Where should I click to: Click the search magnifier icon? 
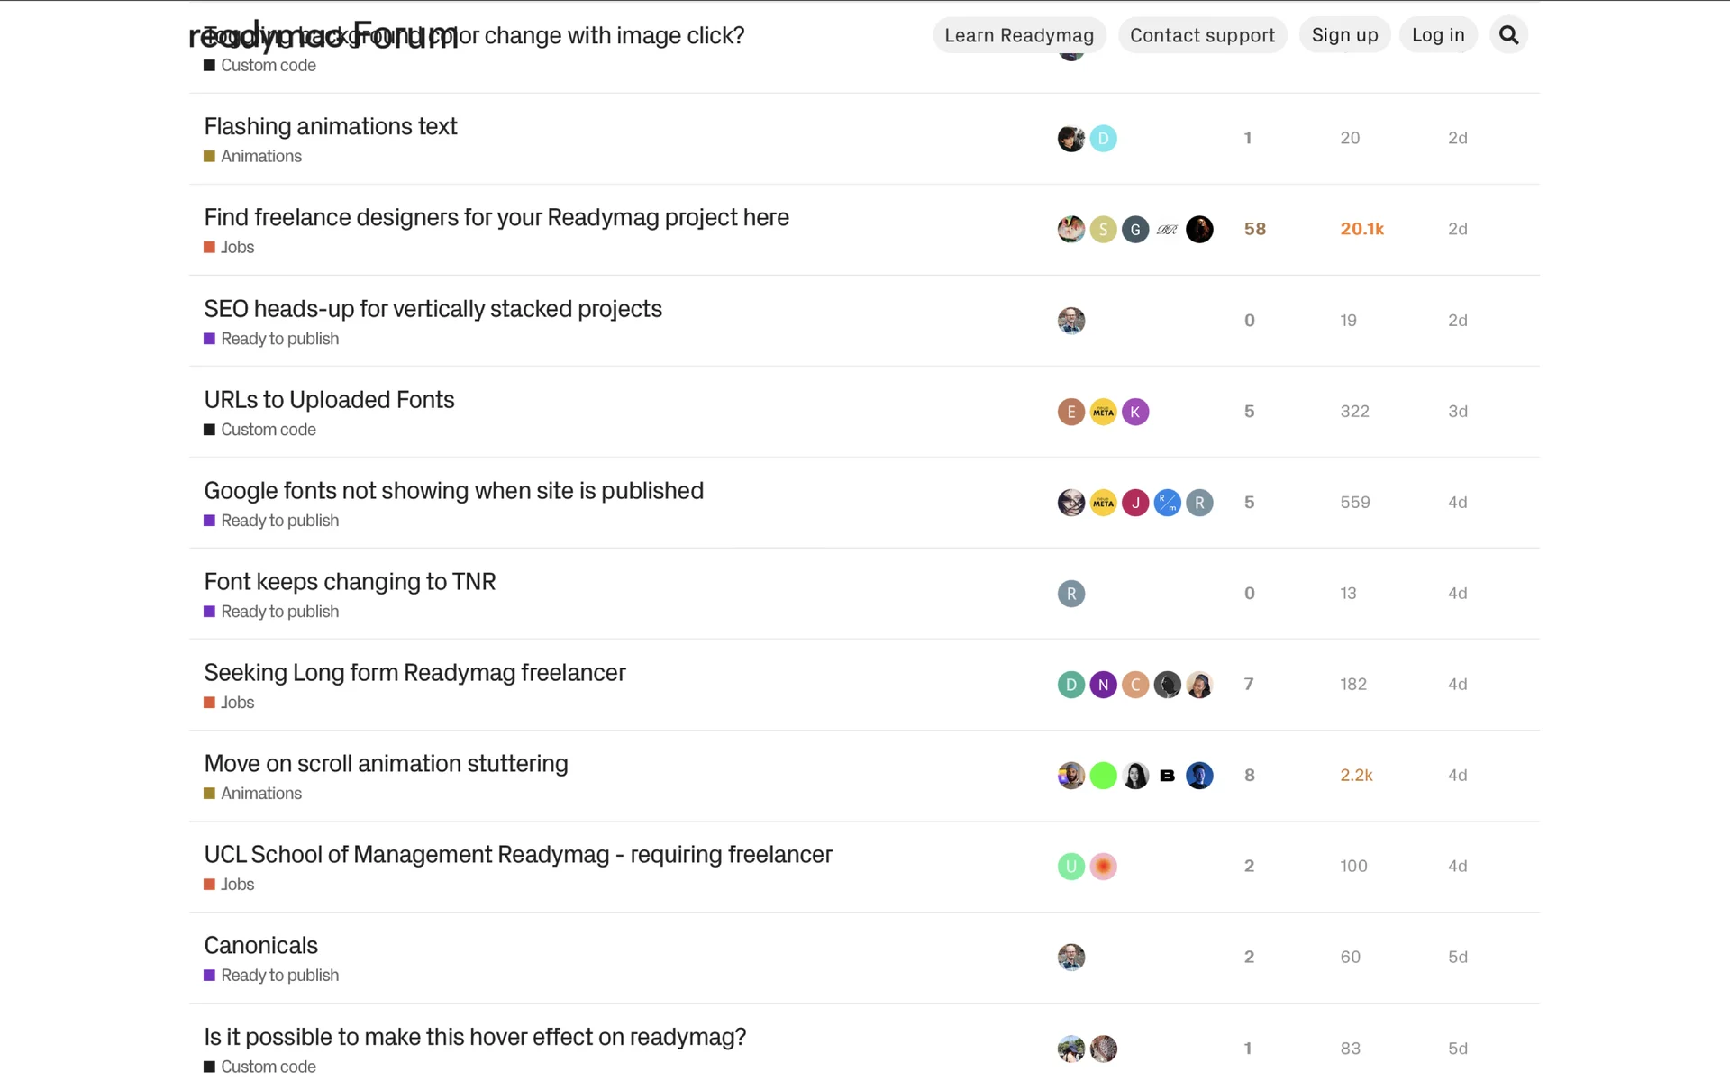click(1508, 35)
